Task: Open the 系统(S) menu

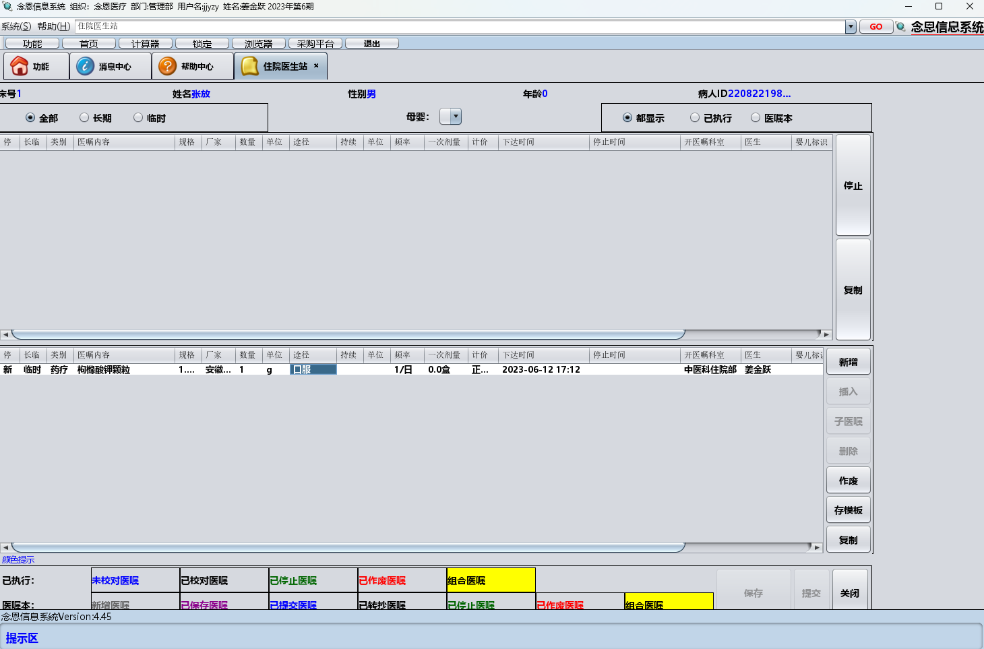Action: tap(16, 26)
